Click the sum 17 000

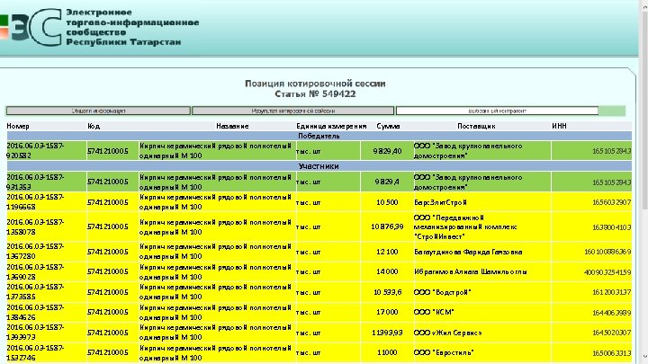[x=387, y=313]
